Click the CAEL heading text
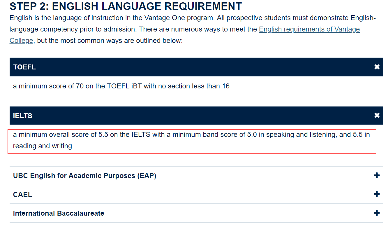 coord(22,194)
